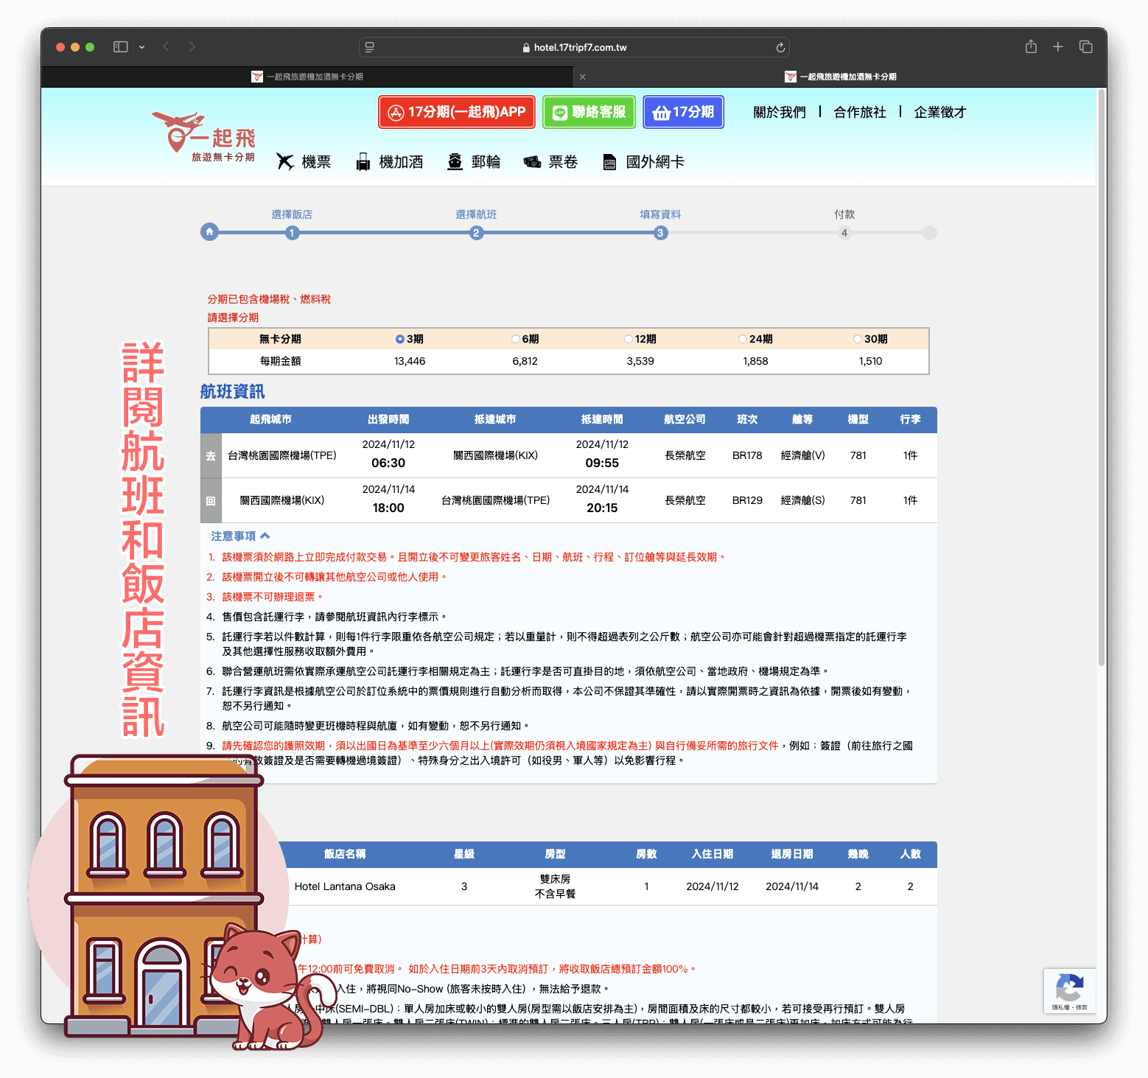Open the 國外網卡 SIM card section

pos(643,162)
